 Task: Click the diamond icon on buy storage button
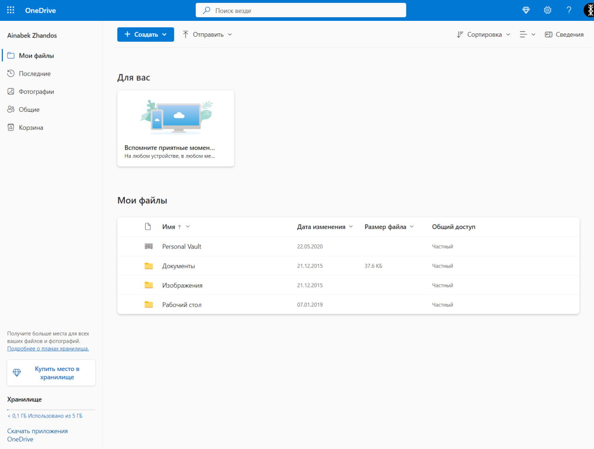coord(17,372)
